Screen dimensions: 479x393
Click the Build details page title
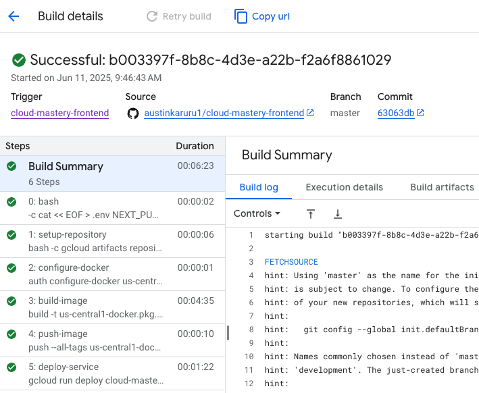pos(70,16)
